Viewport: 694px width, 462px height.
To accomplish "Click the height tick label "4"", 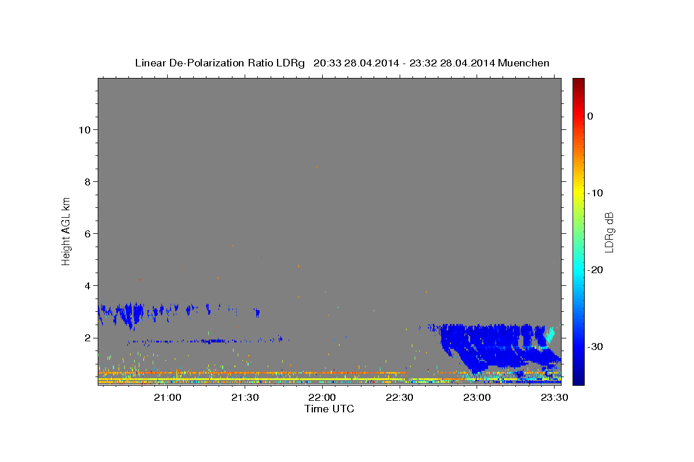I will coord(87,285).
